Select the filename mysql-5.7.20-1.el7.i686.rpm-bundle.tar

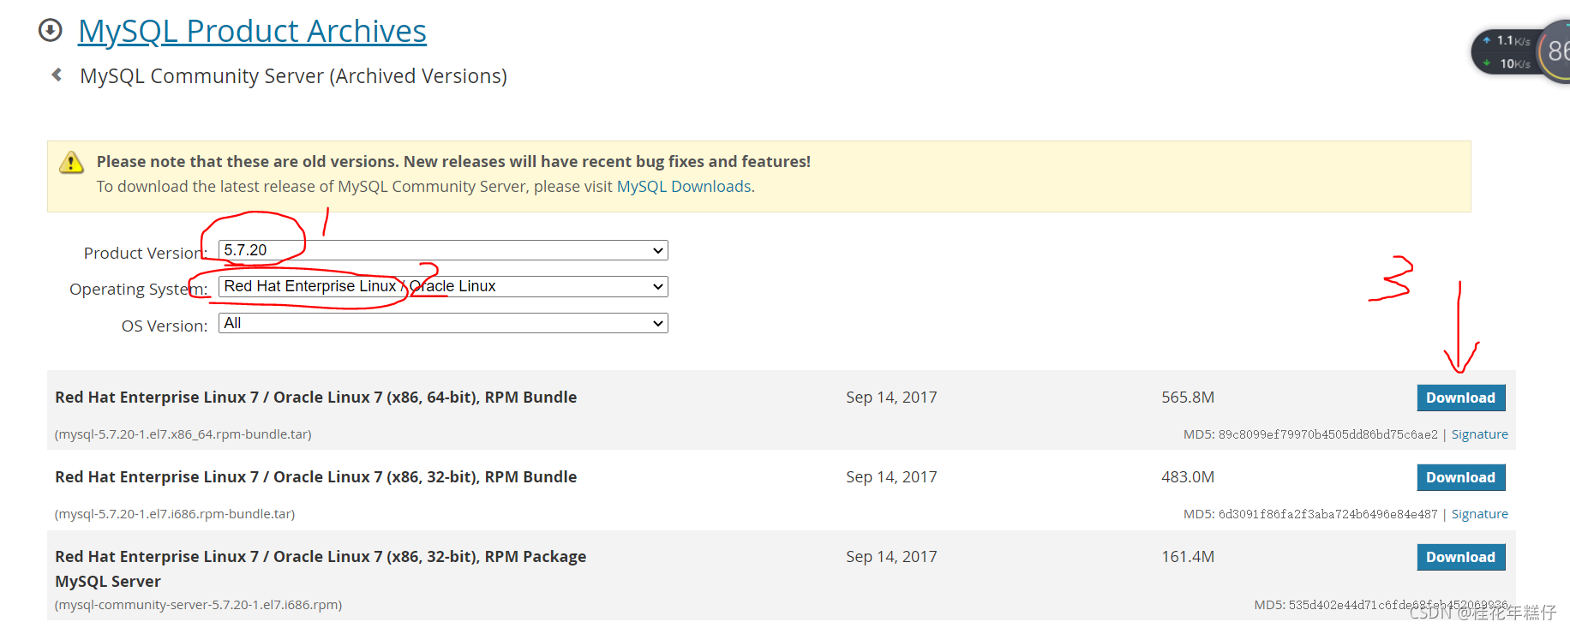175,514
